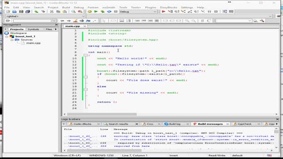This screenshot has height=159, width=283.
Task: Select the Workspace tree item
Action: pyautogui.click(x=18, y=33)
